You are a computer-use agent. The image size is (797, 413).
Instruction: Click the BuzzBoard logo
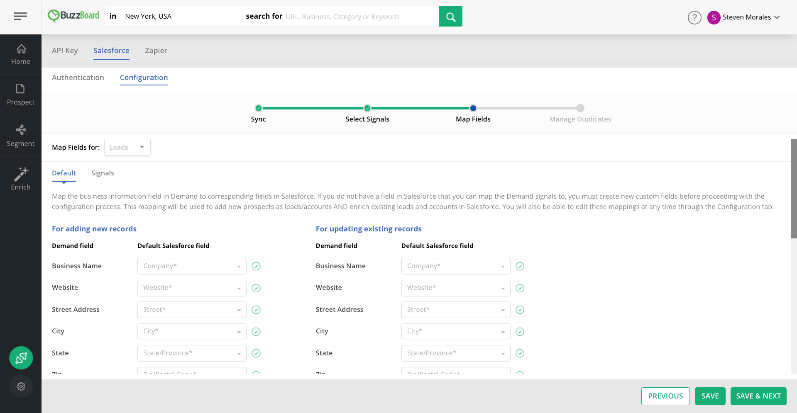point(73,16)
